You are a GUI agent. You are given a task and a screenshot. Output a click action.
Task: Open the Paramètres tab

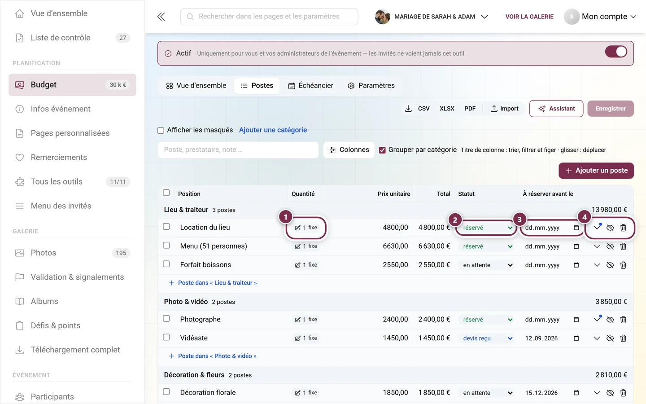coord(371,86)
